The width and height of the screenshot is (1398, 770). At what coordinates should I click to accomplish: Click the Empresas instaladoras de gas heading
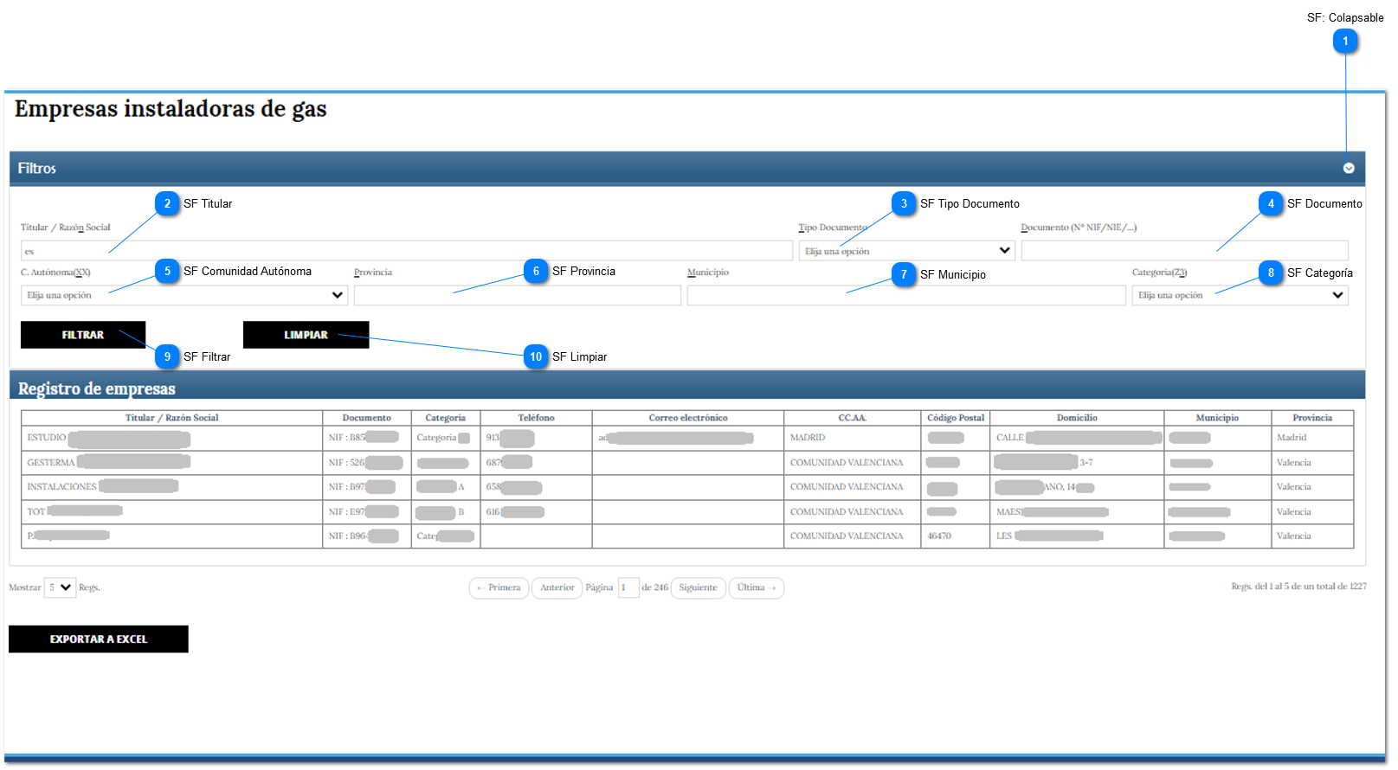click(x=171, y=109)
